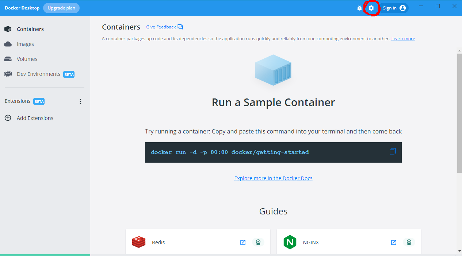The image size is (462, 256).
Task: Click the Redis guide badge icon
Action: 258,243
